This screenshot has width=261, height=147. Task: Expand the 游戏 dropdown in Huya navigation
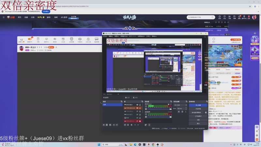(49, 17)
